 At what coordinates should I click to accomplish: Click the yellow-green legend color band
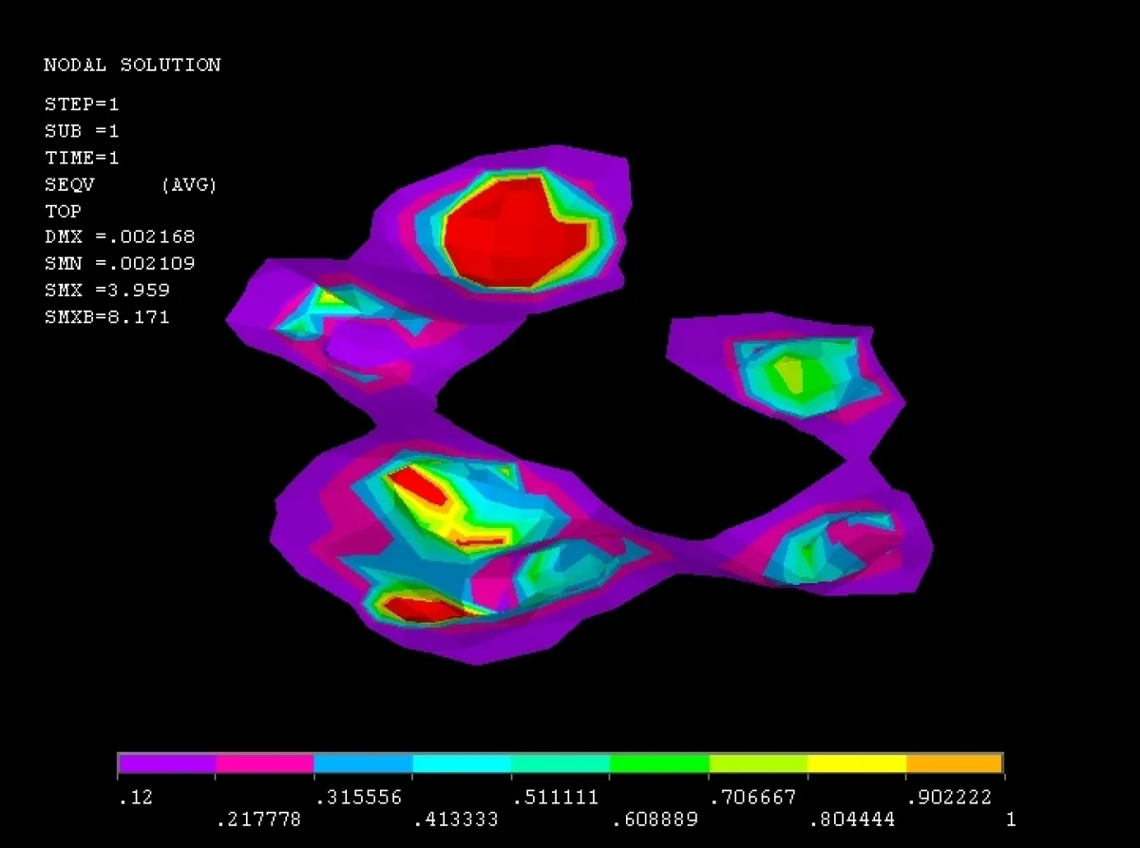[758, 763]
